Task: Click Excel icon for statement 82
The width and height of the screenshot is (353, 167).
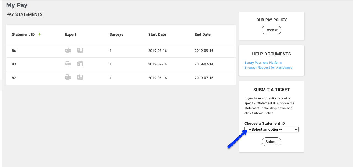Action: click(80, 77)
